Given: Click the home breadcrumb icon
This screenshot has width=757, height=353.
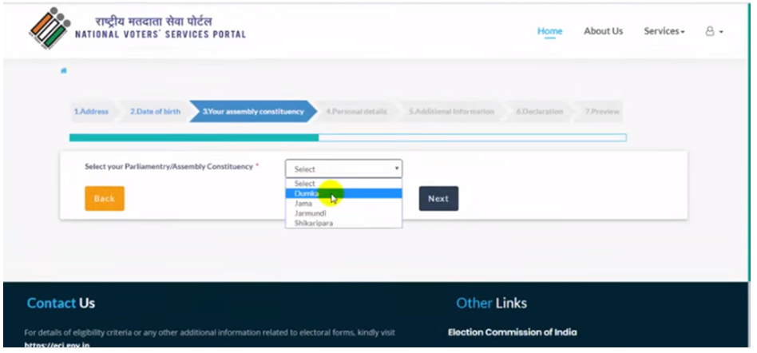Looking at the screenshot, I should (64, 71).
